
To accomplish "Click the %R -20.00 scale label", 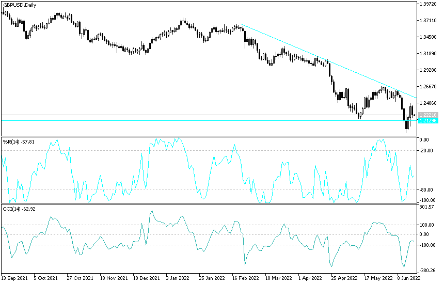I will (426, 151).
